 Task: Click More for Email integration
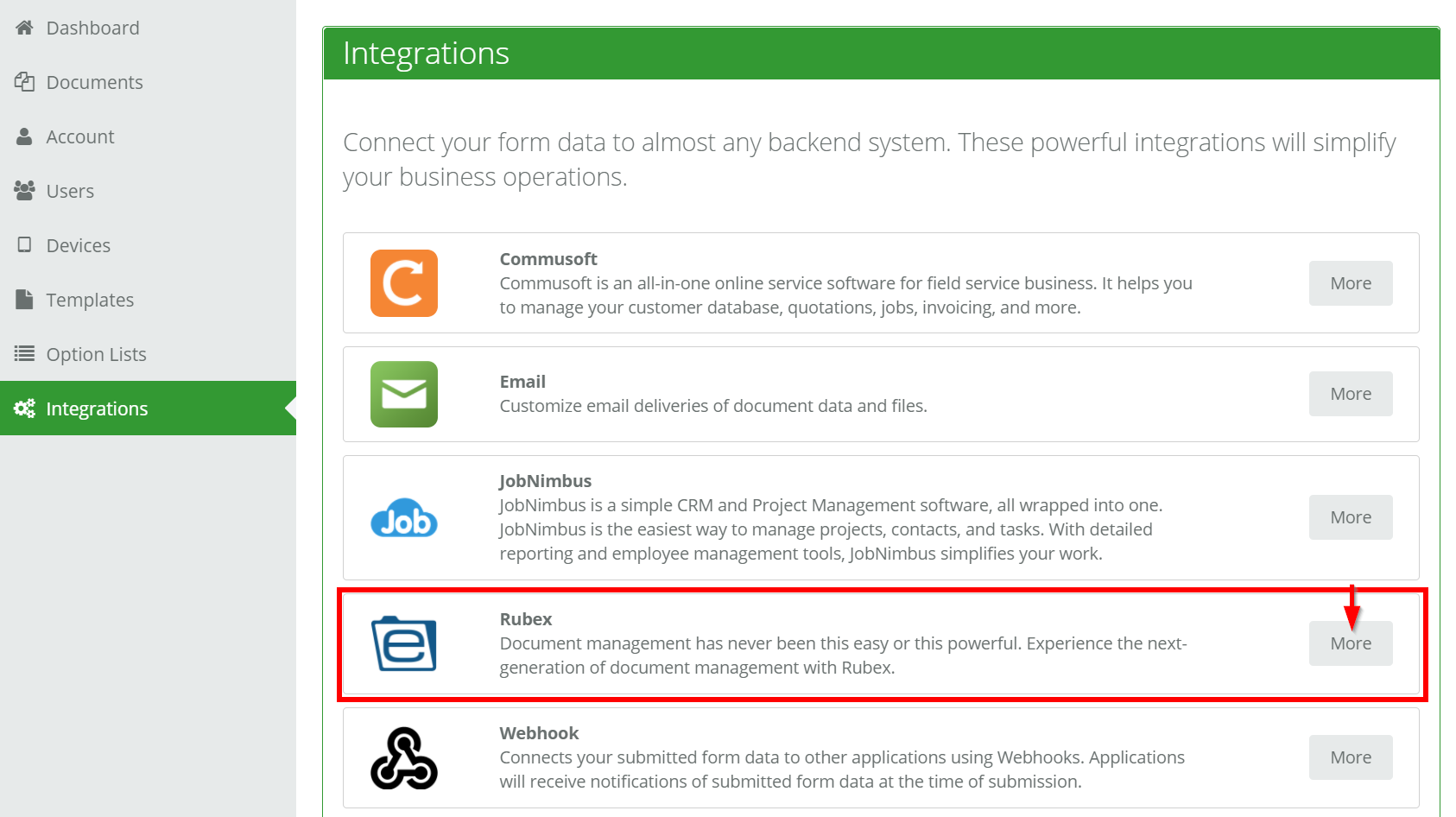(x=1351, y=394)
